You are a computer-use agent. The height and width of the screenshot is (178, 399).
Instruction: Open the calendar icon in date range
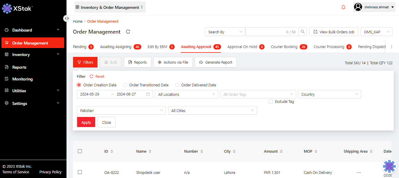click(x=148, y=94)
